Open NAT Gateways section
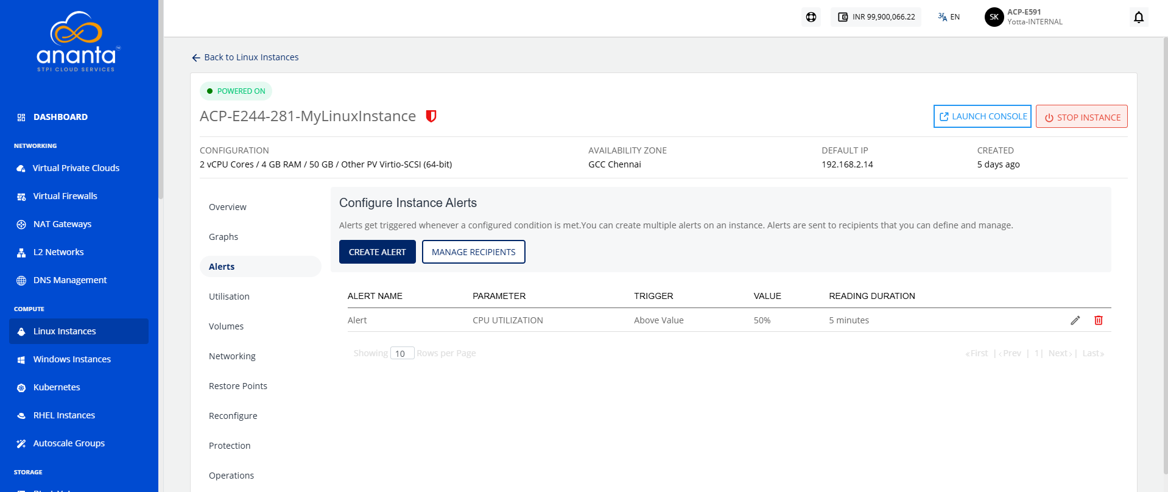 point(62,224)
